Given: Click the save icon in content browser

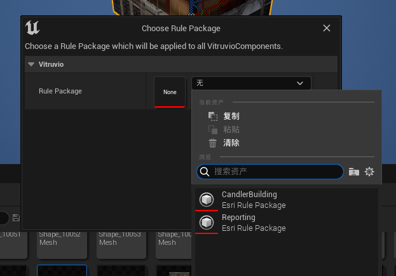Looking at the screenshot, I should [x=16, y=218].
